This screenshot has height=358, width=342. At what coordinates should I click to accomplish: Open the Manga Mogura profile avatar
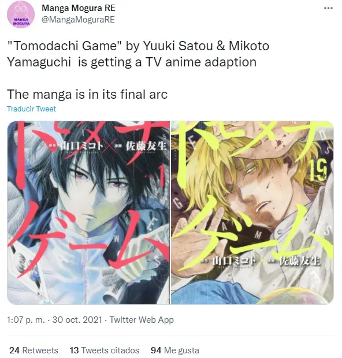(x=21, y=14)
